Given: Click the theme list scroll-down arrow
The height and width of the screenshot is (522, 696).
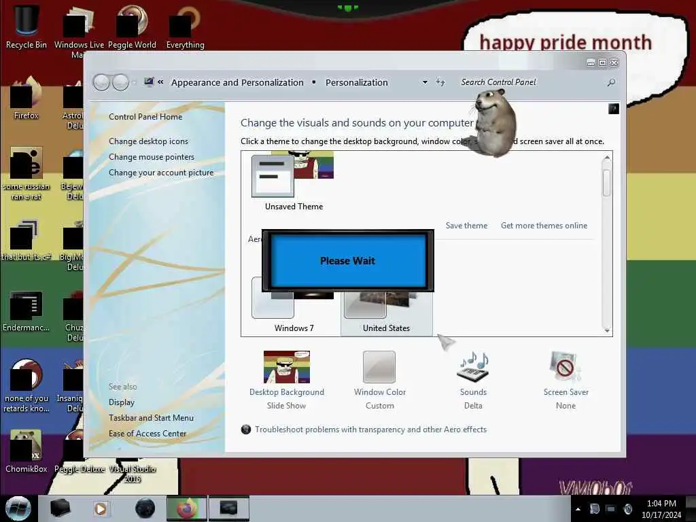Looking at the screenshot, I should click(x=607, y=330).
